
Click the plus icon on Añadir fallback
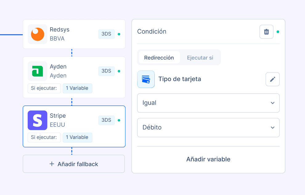[51, 164]
